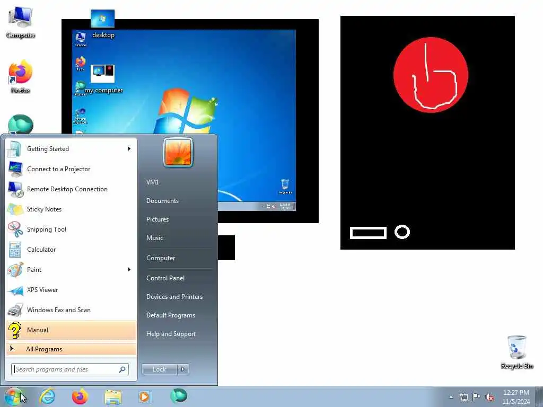The image size is (543, 407).
Task: Open XPS Viewer
Action: click(71, 290)
